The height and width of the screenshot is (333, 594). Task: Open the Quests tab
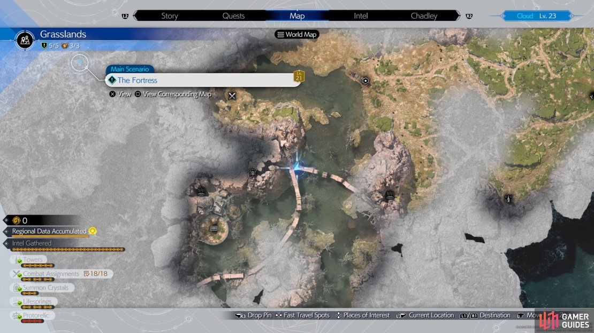[233, 16]
